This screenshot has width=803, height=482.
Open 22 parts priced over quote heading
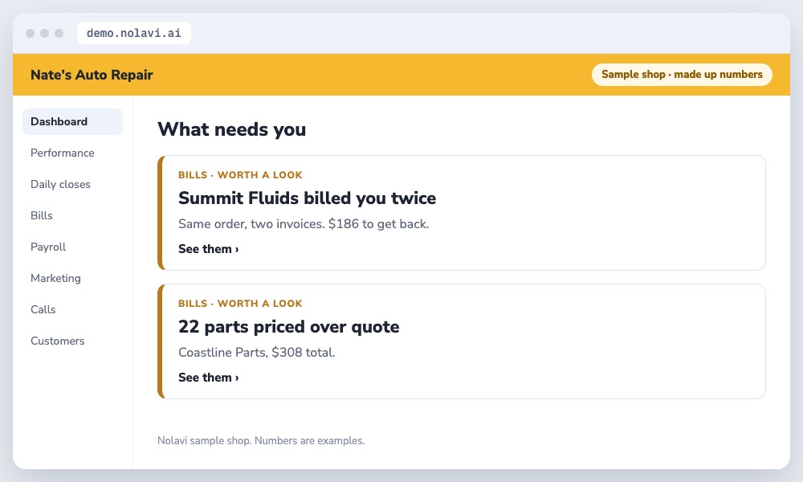(289, 327)
